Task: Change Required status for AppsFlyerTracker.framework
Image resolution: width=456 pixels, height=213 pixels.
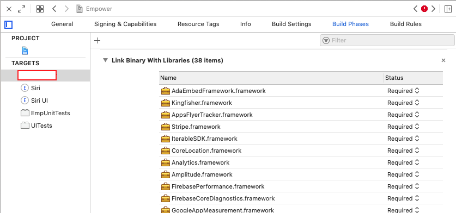Action: pyautogui.click(x=404, y=115)
